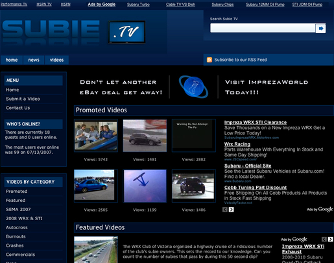The width and height of the screenshot is (334, 263).
Task: Open the Subaru - Official Site ad
Action: pos(248,166)
